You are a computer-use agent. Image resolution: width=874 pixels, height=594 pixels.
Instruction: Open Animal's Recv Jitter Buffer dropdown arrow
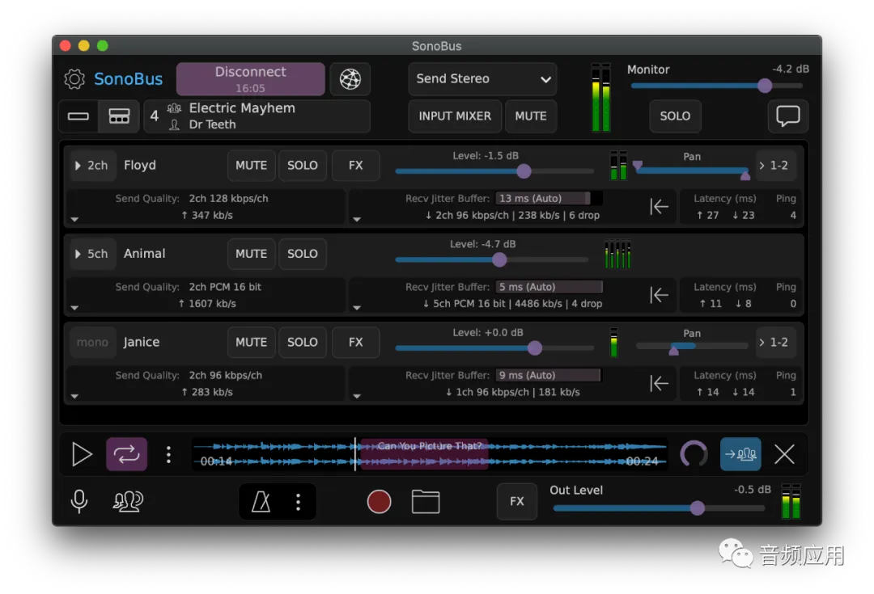(x=357, y=307)
